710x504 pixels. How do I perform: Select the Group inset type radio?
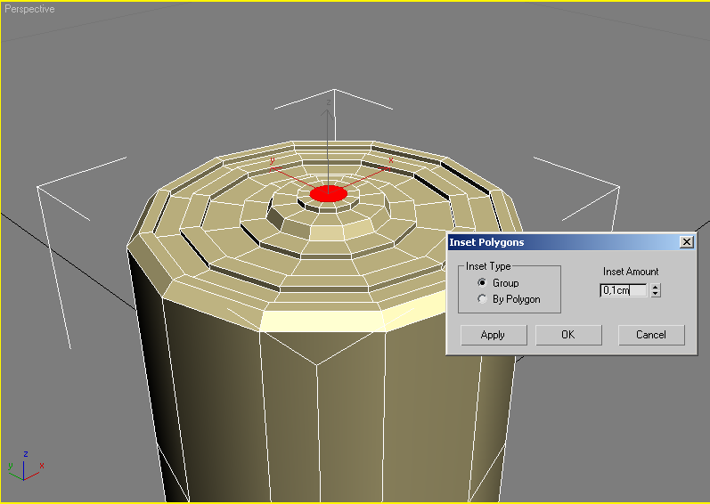click(x=482, y=283)
